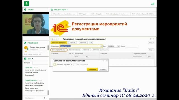179x100 pixels.
Task: Click the Организация input field
Action: click(79, 46)
